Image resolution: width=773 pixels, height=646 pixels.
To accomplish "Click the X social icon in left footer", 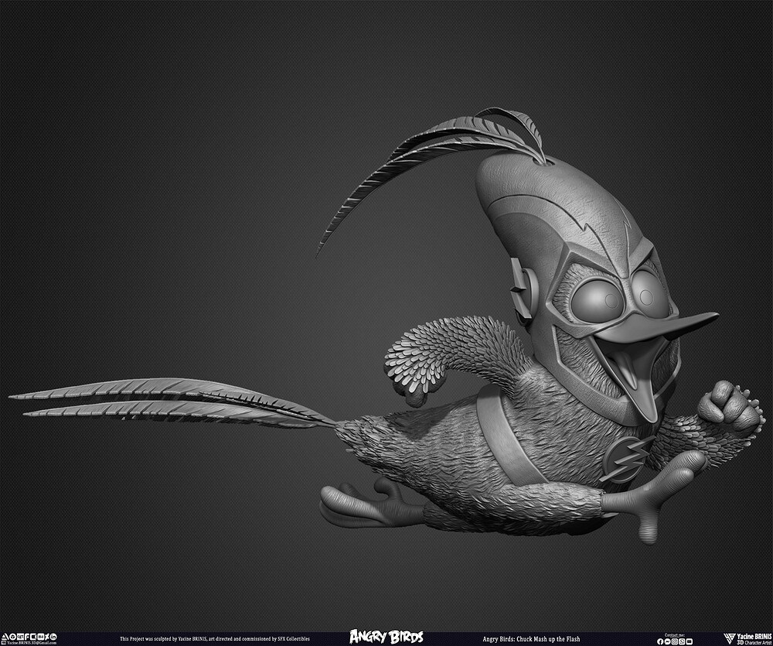I will coord(47,637).
